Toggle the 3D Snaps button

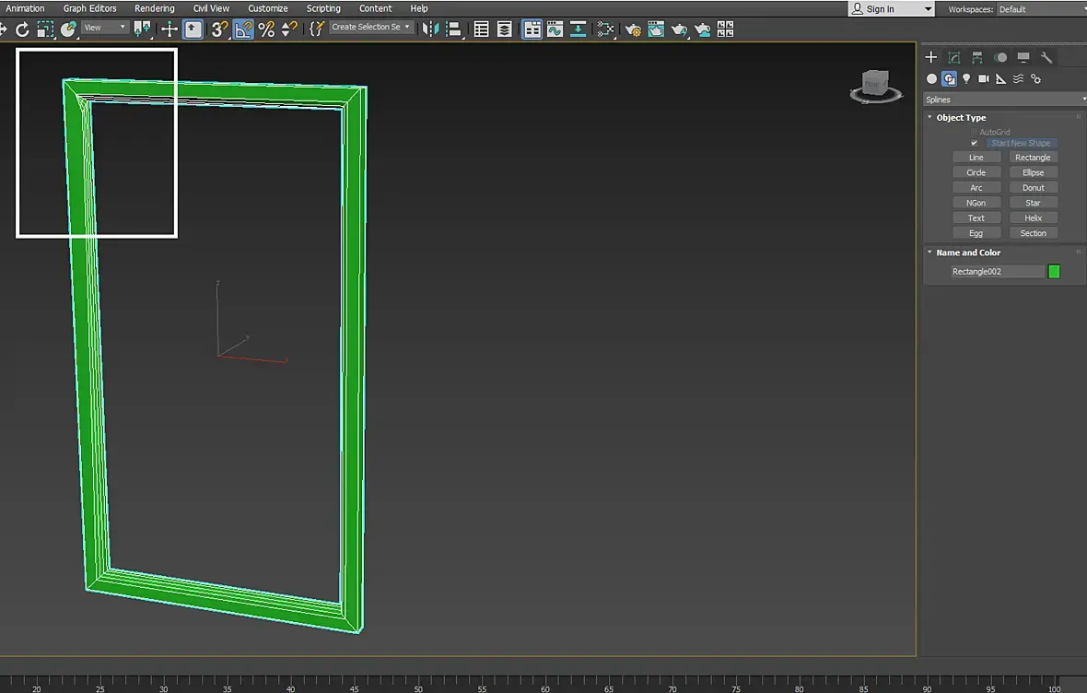(x=219, y=29)
